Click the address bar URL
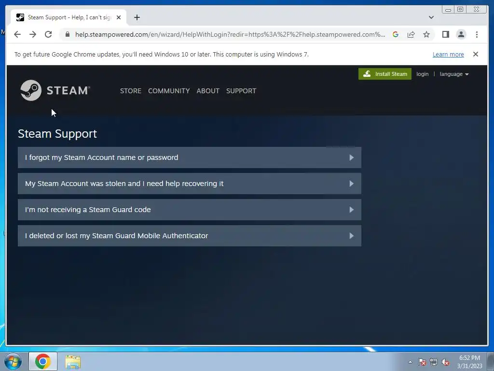Image resolution: width=494 pixels, height=371 pixels. [x=230, y=34]
